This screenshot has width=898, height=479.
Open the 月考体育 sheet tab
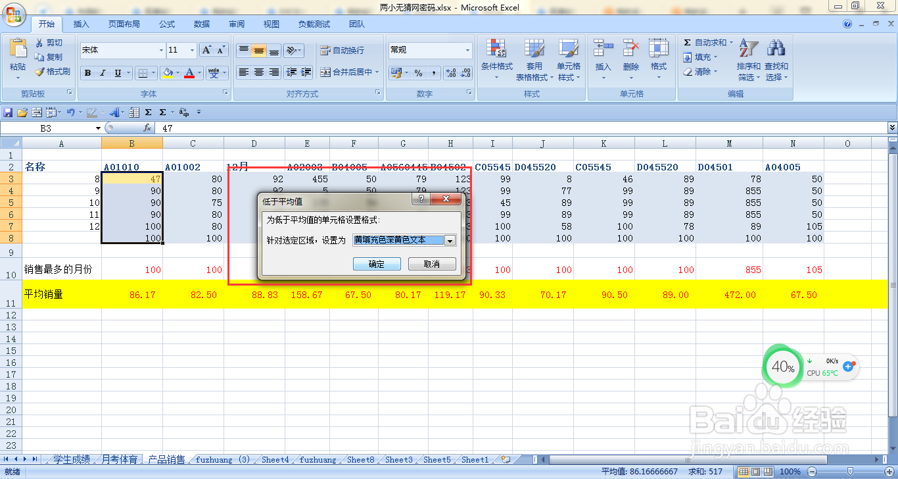click(x=119, y=459)
